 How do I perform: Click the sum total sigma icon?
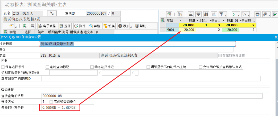tap(234, 14)
